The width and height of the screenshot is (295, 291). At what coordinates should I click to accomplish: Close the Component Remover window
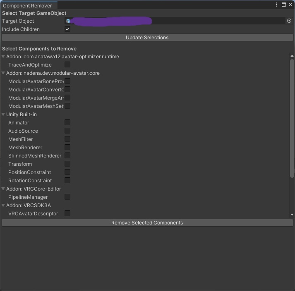pos(290,5)
